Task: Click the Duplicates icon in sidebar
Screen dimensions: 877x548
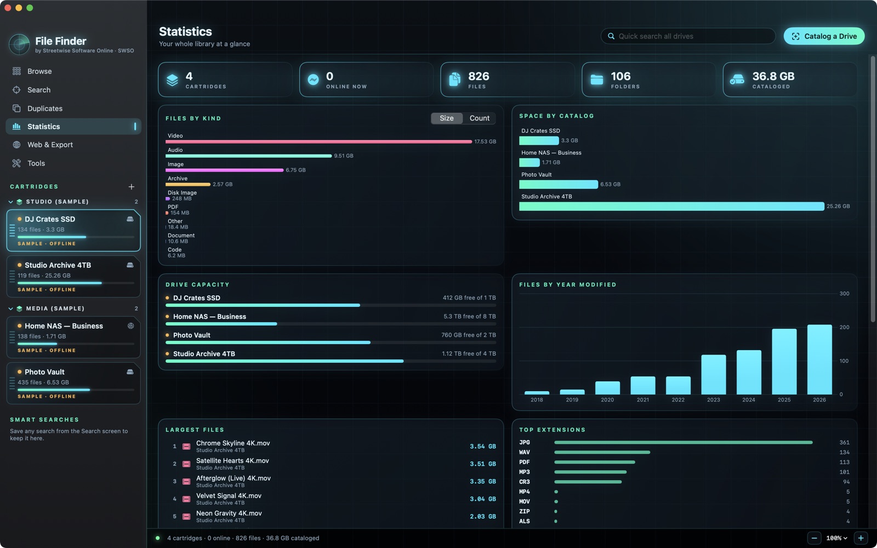Action: click(x=16, y=109)
